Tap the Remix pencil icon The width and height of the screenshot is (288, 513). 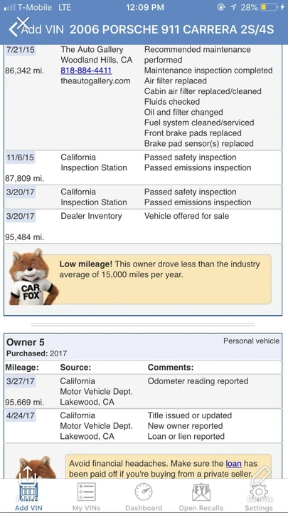tap(262, 476)
